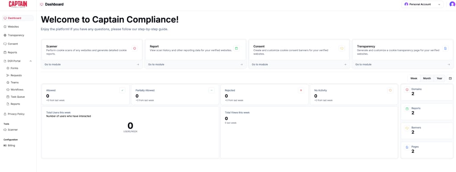Click the arrow in Consent card footer

tap(345, 64)
